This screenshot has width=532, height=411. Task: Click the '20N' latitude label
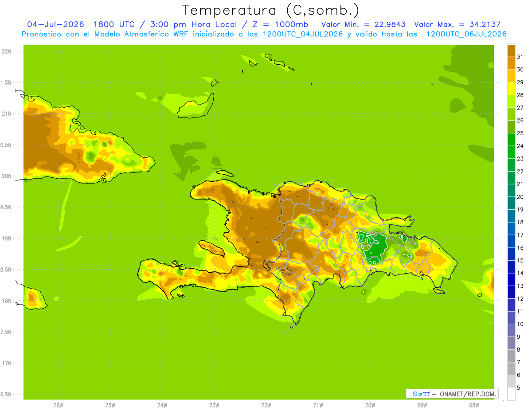[7, 176]
